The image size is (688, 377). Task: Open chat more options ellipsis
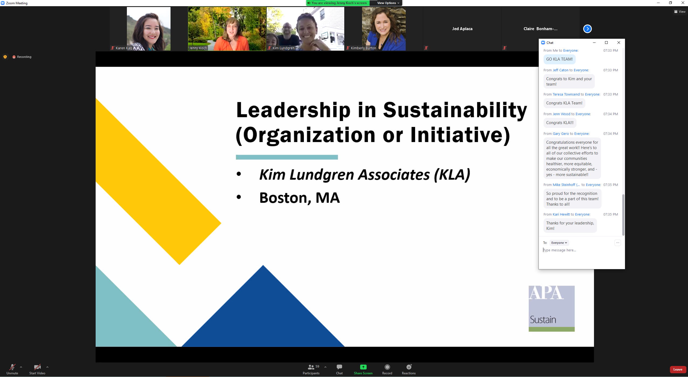coord(618,243)
